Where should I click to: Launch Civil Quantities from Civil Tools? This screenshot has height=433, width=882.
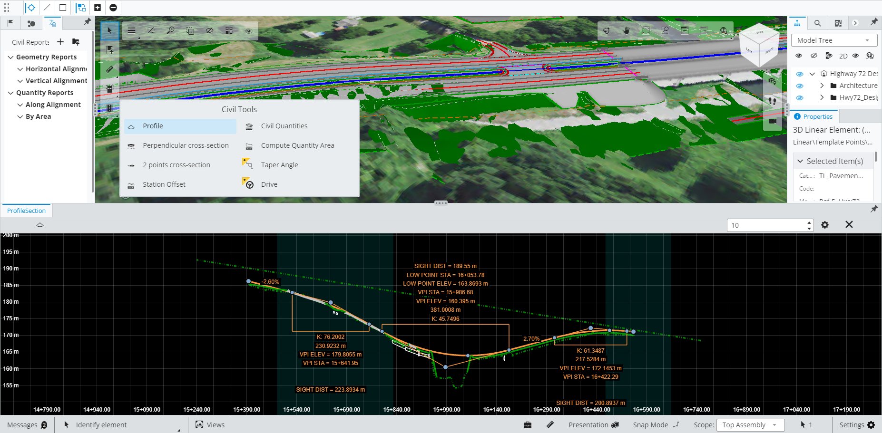284,126
